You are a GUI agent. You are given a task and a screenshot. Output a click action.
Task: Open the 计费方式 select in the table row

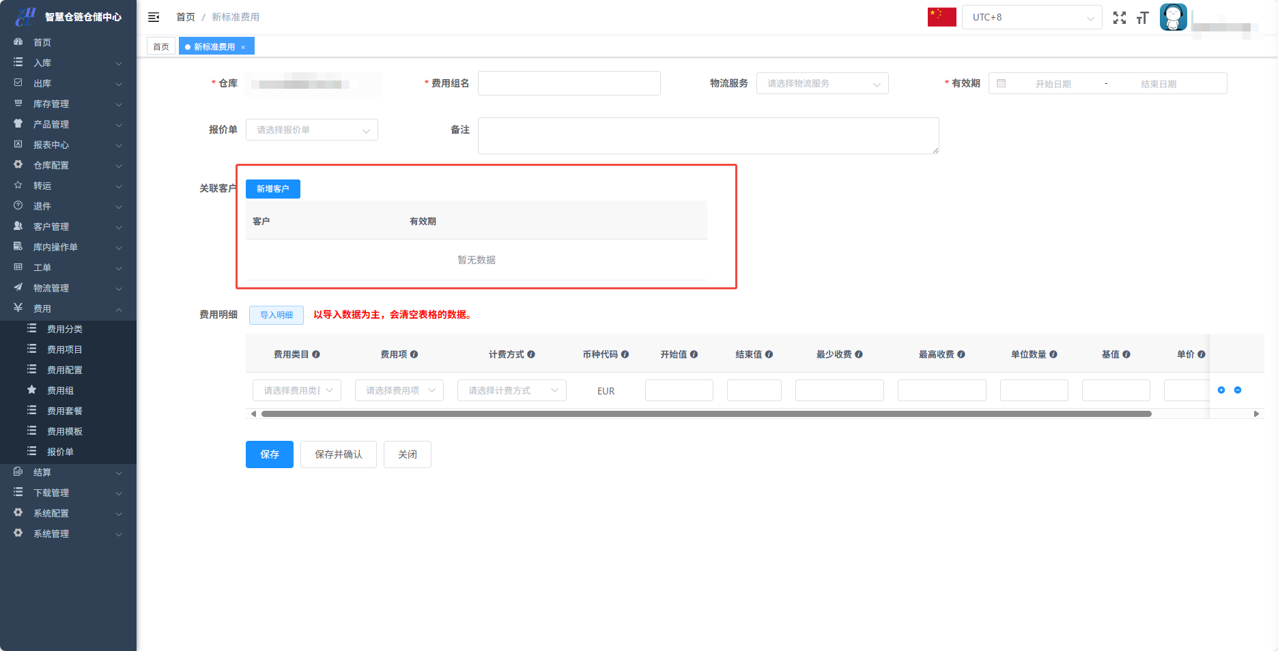pos(512,390)
